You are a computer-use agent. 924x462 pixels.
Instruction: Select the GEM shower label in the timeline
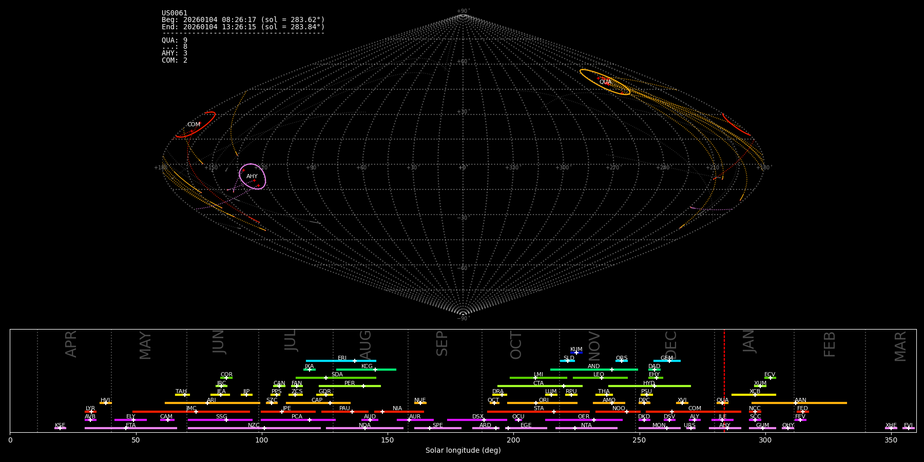click(666, 358)
